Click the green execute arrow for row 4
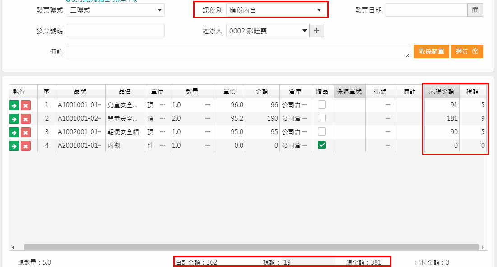Viewport: 497px width, 267px height. pos(14,146)
